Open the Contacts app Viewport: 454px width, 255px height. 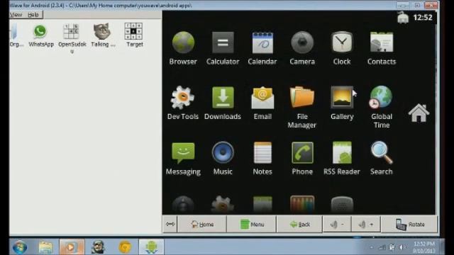(x=382, y=48)
